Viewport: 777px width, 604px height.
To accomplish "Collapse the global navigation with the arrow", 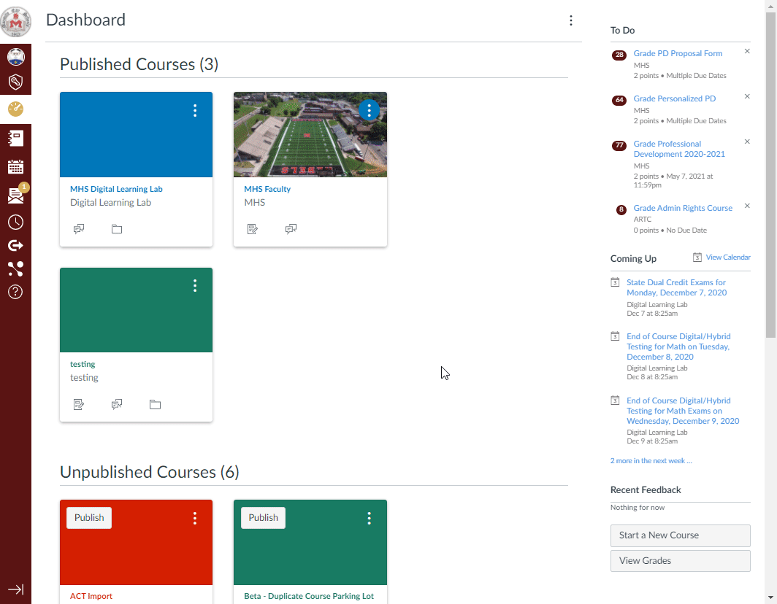I will pos(16,589).
